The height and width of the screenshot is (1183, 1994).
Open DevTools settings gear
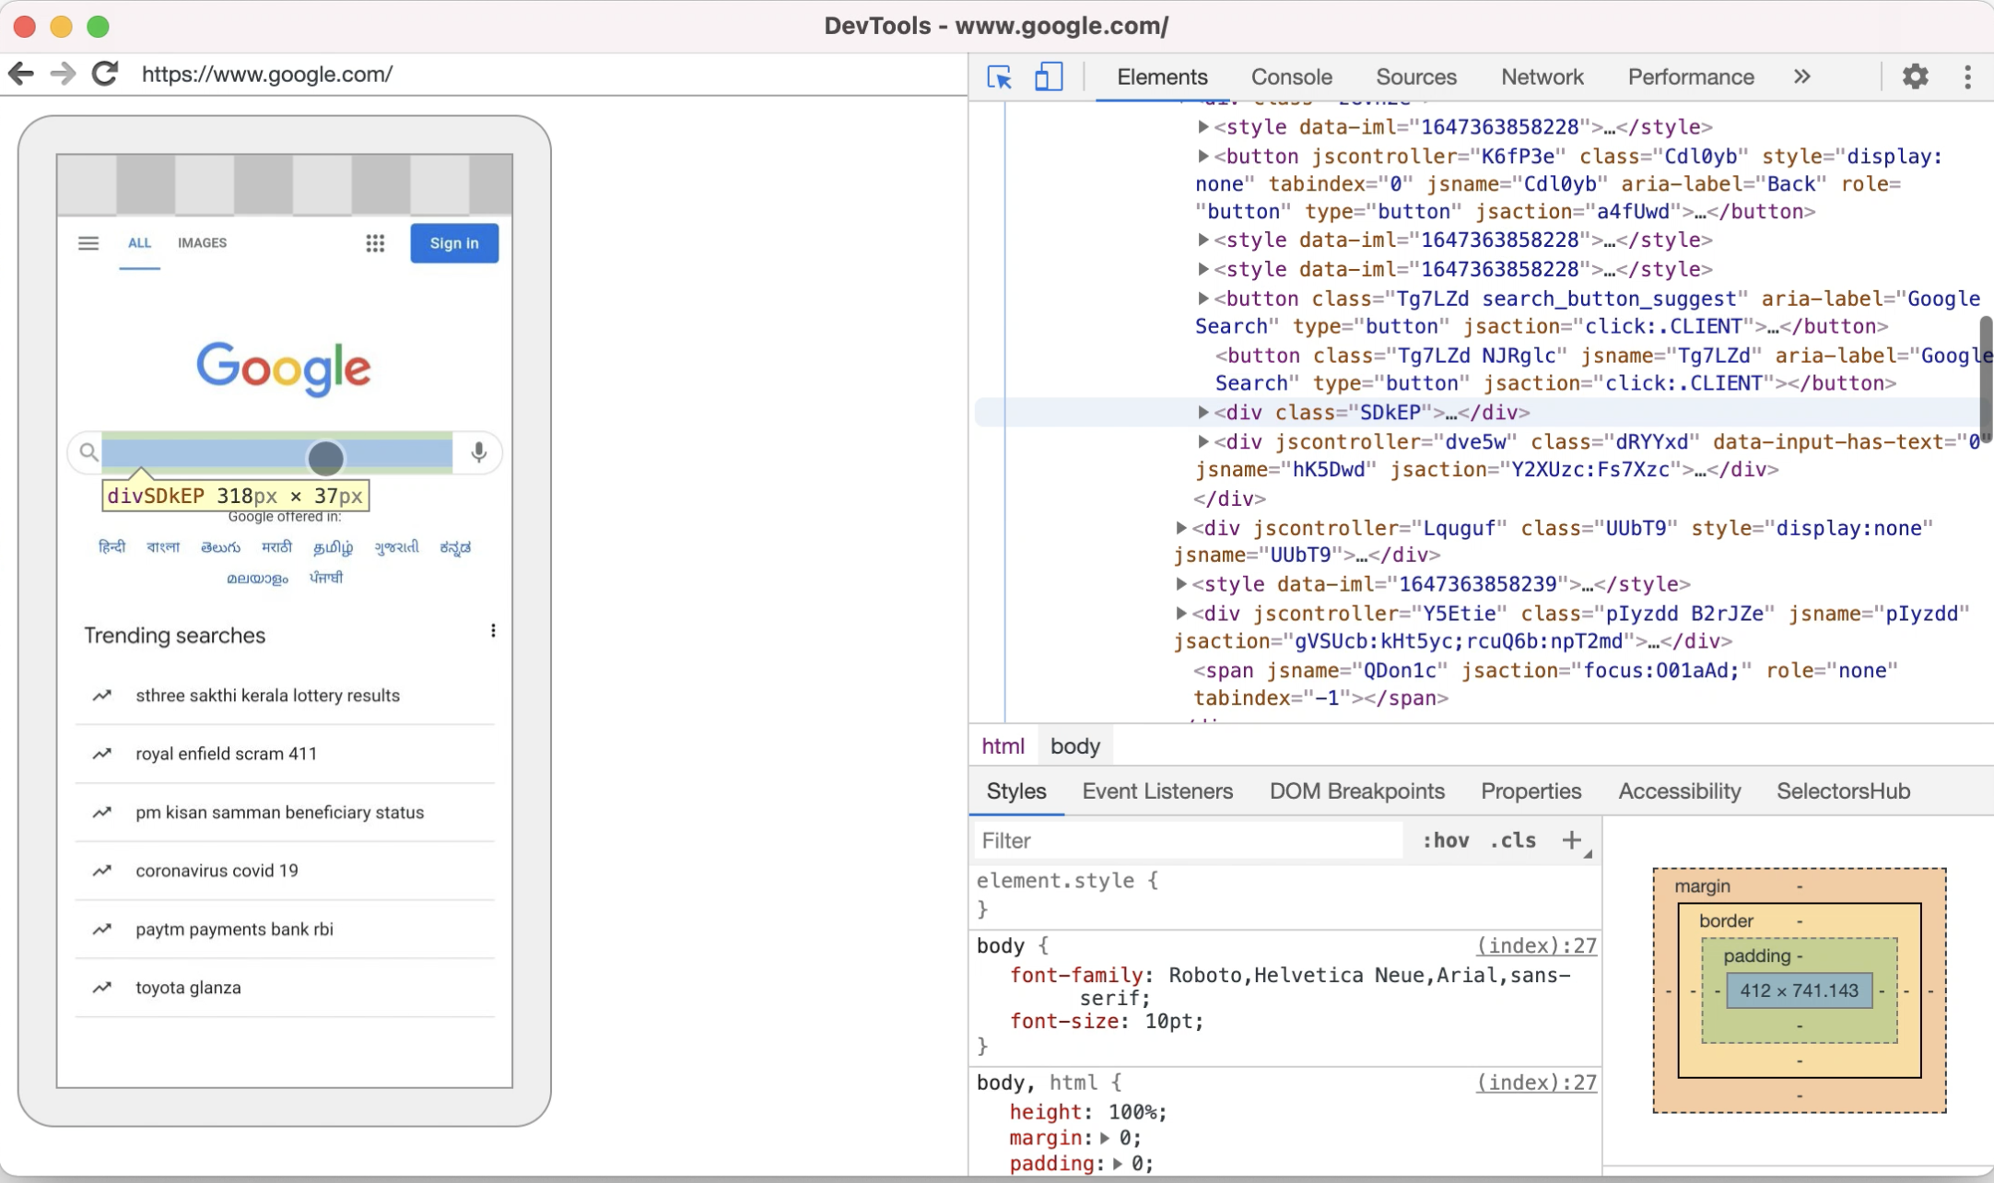click(x=1916, y=76)
